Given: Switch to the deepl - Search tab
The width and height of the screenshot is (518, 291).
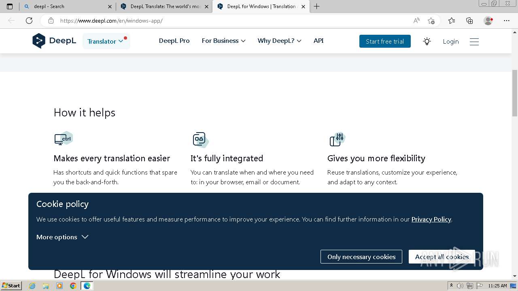Looking at the screenshot, I should click(68, 6).
